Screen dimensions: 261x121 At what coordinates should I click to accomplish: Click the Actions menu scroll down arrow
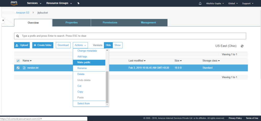[x=107, y=105]
